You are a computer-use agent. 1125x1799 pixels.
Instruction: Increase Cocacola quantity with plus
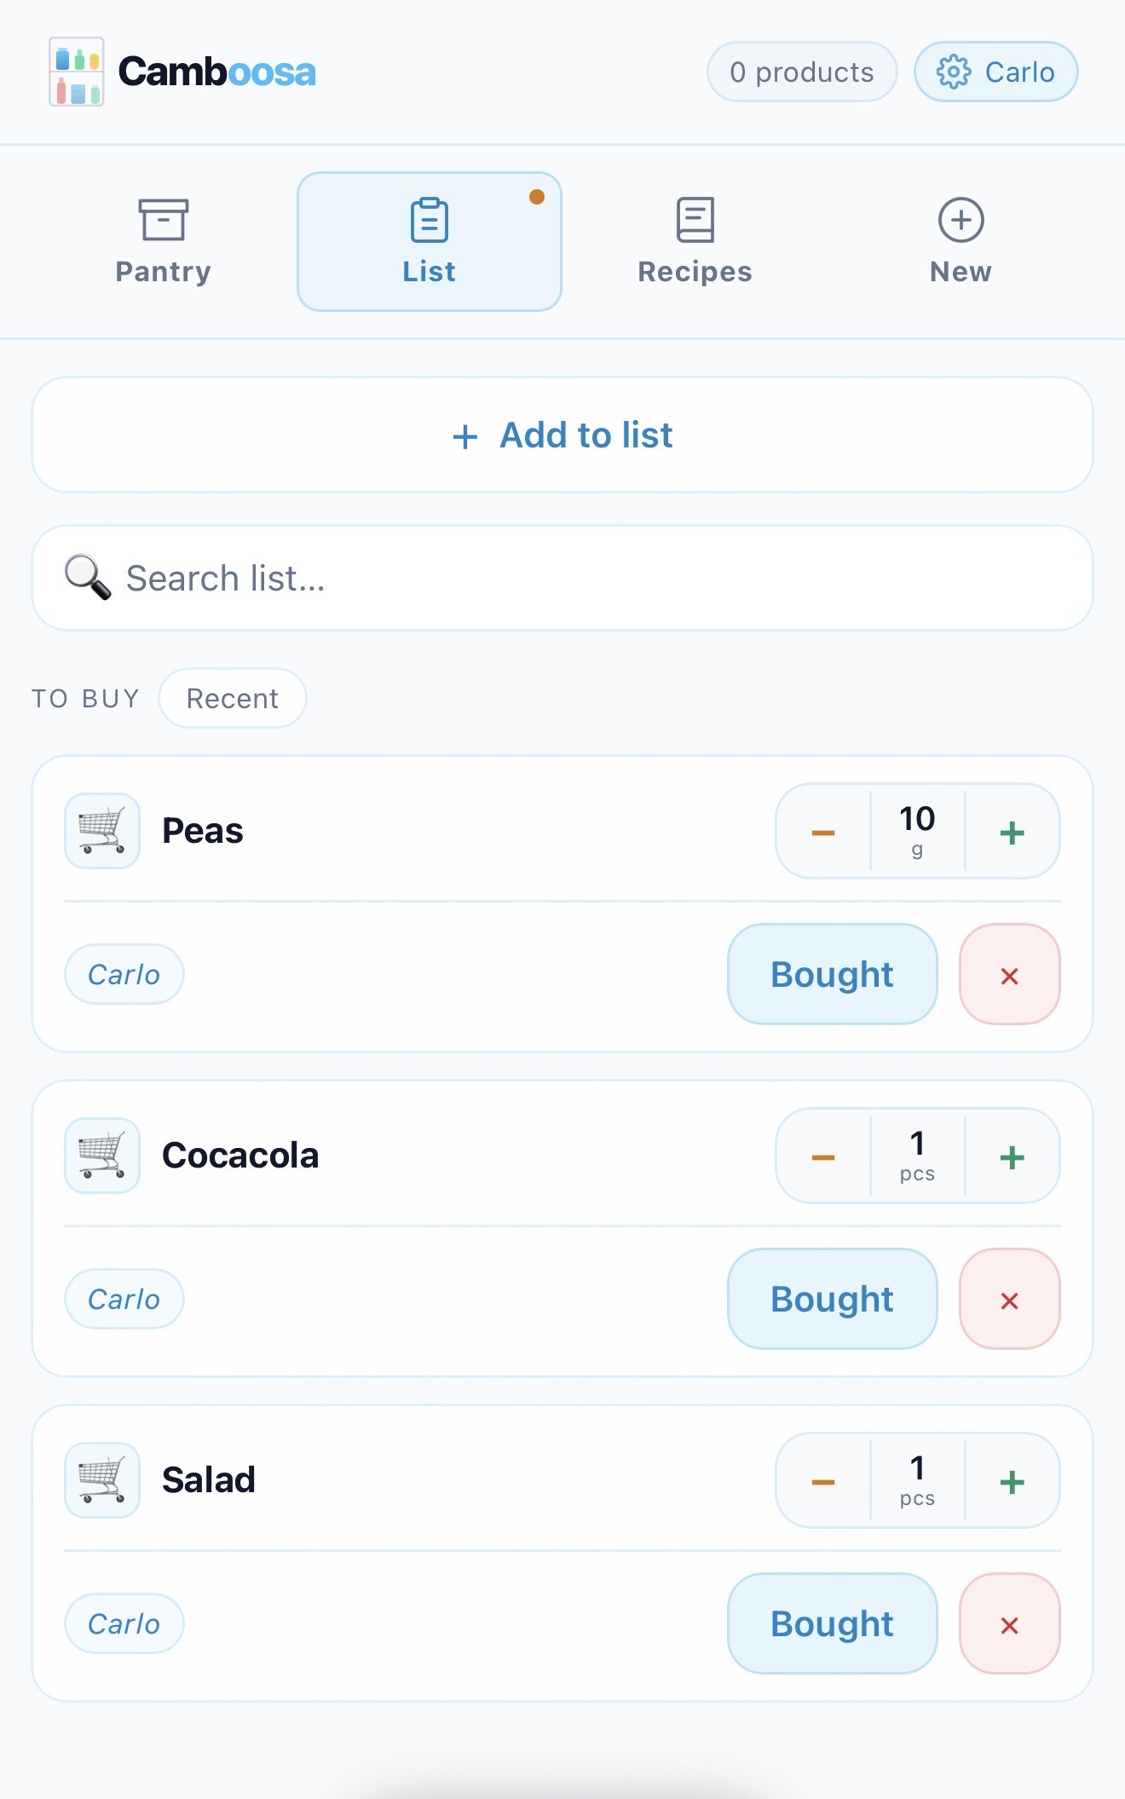(x=1012, y=1156)
